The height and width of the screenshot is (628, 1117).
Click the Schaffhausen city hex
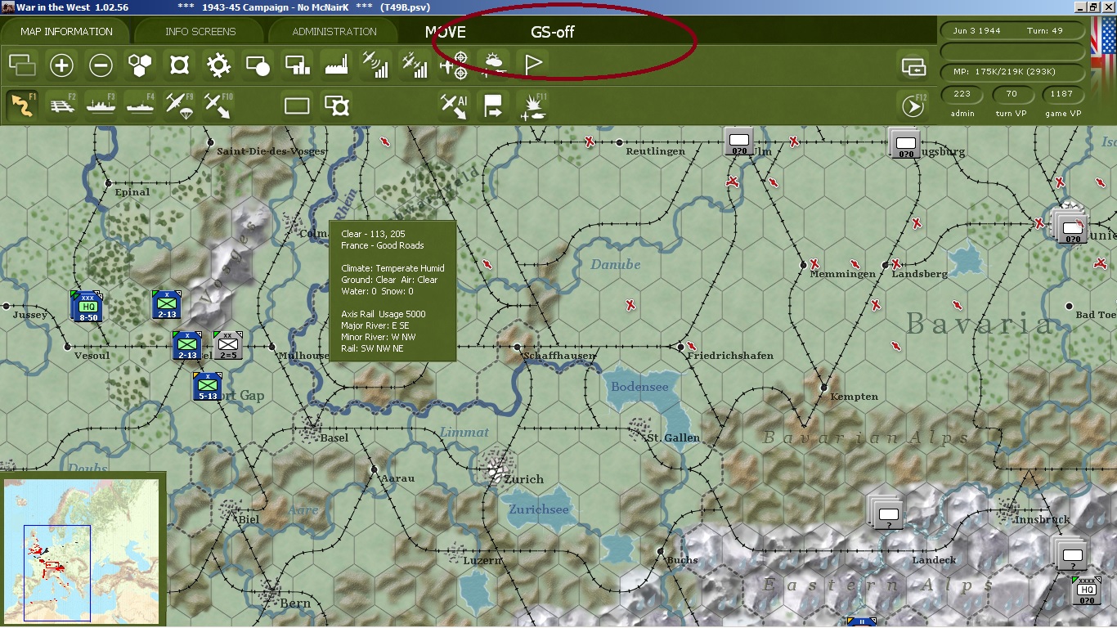click(x=517, y=347)
